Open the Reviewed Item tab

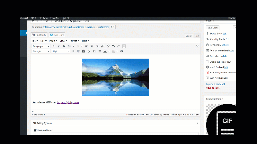point(43,130)
